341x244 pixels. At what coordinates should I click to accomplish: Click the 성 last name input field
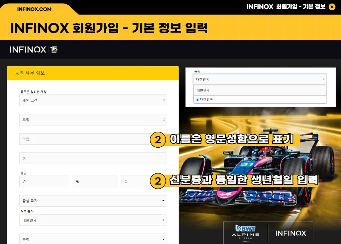tap(93, 159)
